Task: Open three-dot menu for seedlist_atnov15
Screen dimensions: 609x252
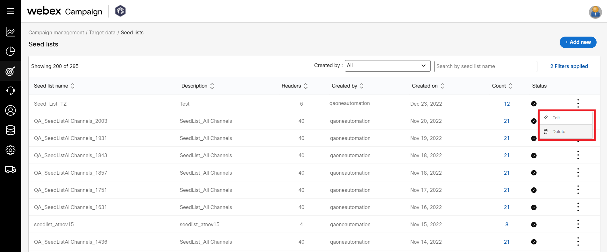Action: 578,224
